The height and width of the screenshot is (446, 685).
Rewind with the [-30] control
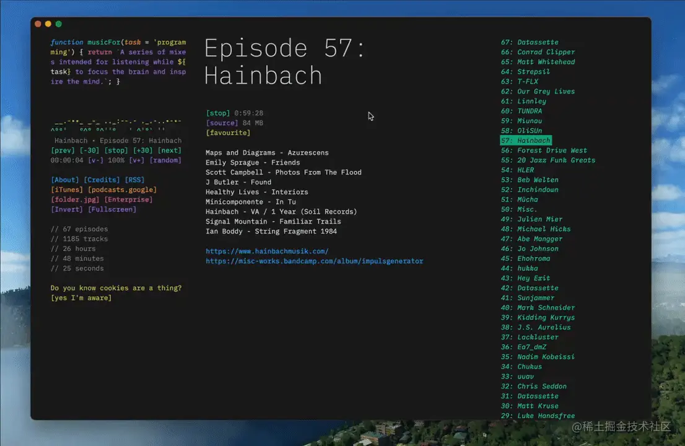pyautogui.click(x=89, y=151)
